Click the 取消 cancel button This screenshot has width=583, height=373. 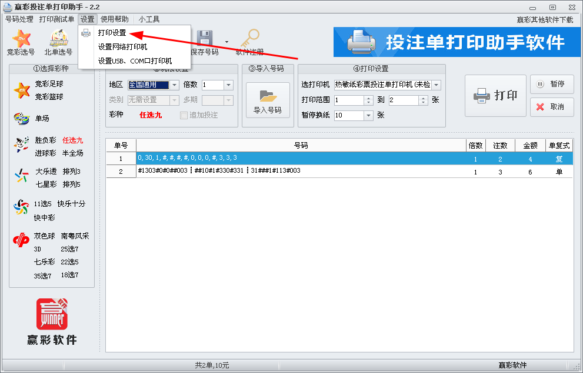(x=551, y=107)
